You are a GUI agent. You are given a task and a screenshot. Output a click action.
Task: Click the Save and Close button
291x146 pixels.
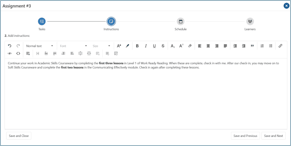(x=19, y=136)
